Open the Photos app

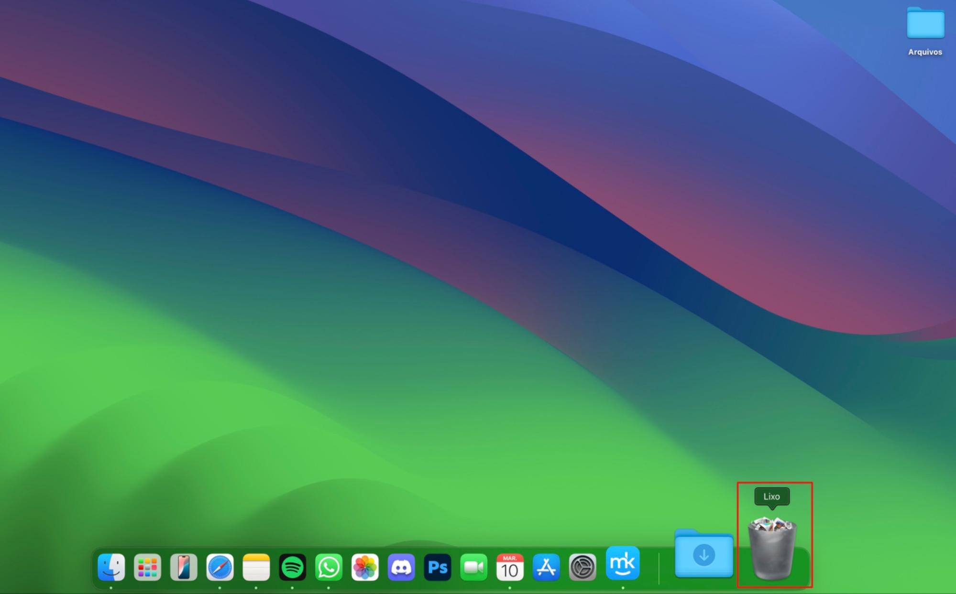point(365,568)
